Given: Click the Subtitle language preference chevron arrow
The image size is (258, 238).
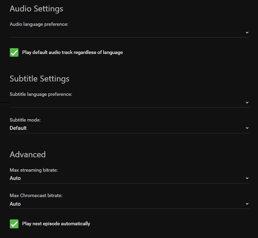Looking at the screenshot, I should [247, 102].
